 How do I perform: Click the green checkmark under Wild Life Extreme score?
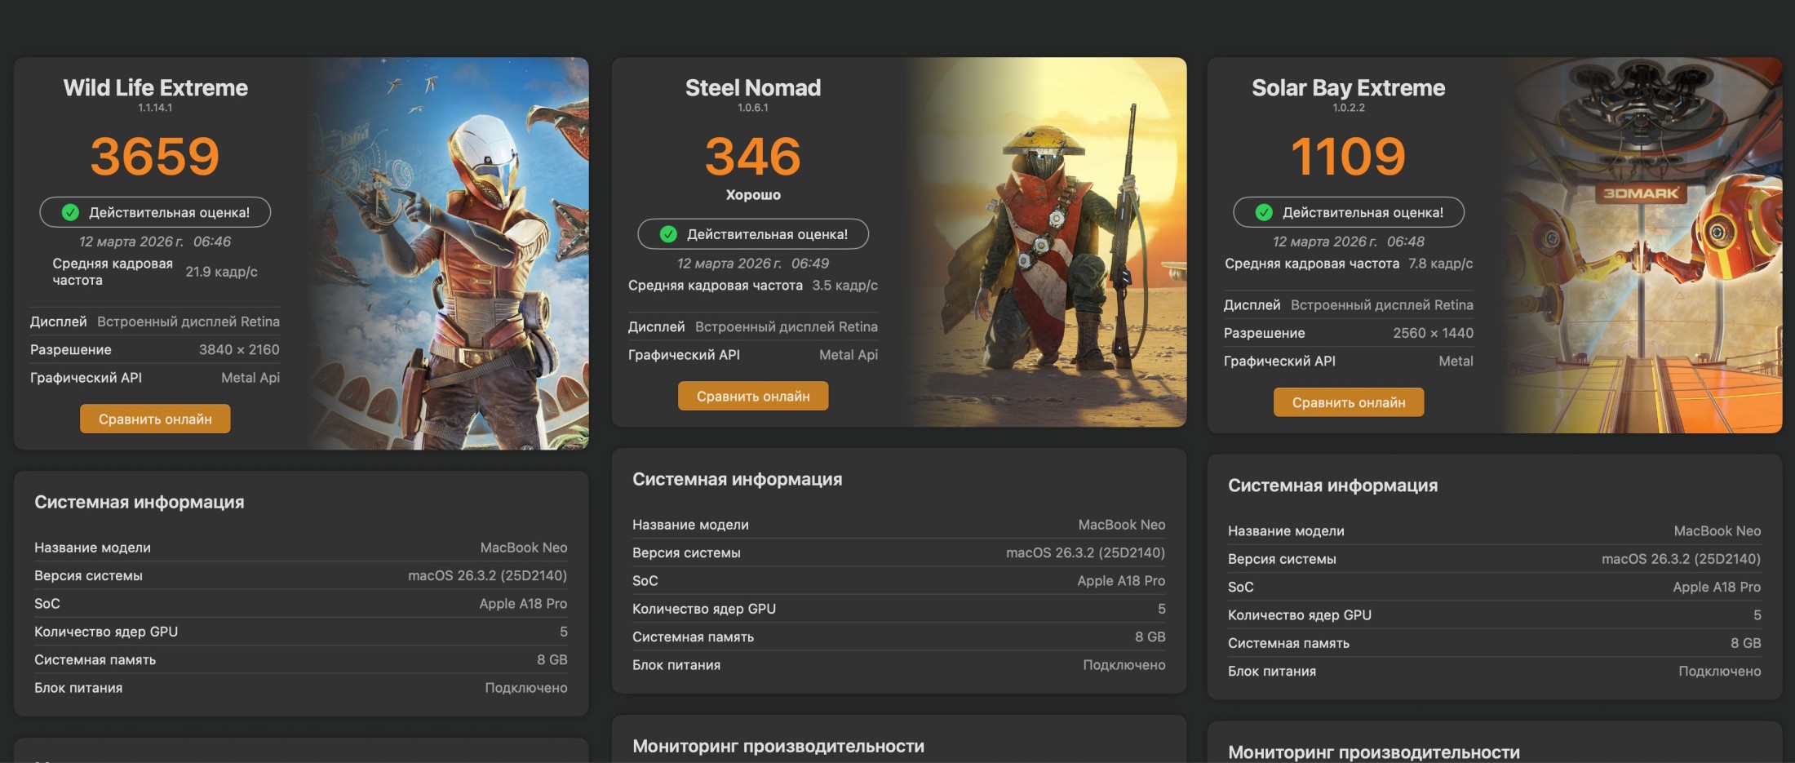coord(71,212)
